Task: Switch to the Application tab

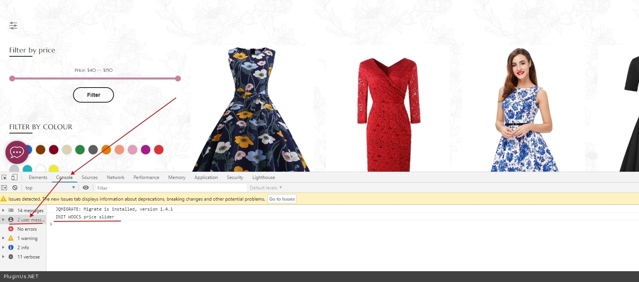Action: (206, 177)
